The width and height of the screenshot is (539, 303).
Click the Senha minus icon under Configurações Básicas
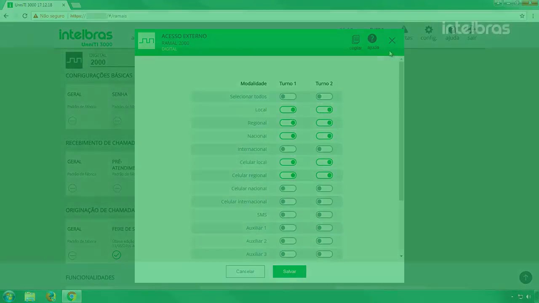(x=117, y=121)
